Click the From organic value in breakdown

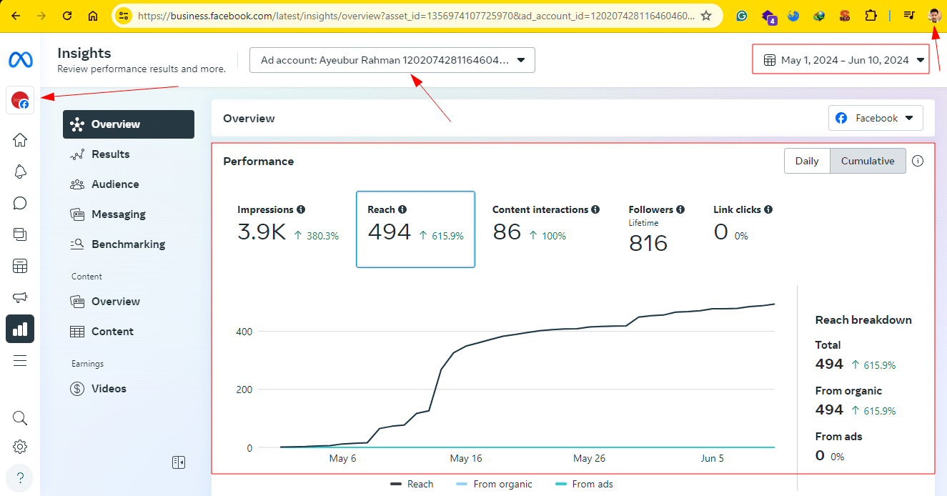coord(829,410)
